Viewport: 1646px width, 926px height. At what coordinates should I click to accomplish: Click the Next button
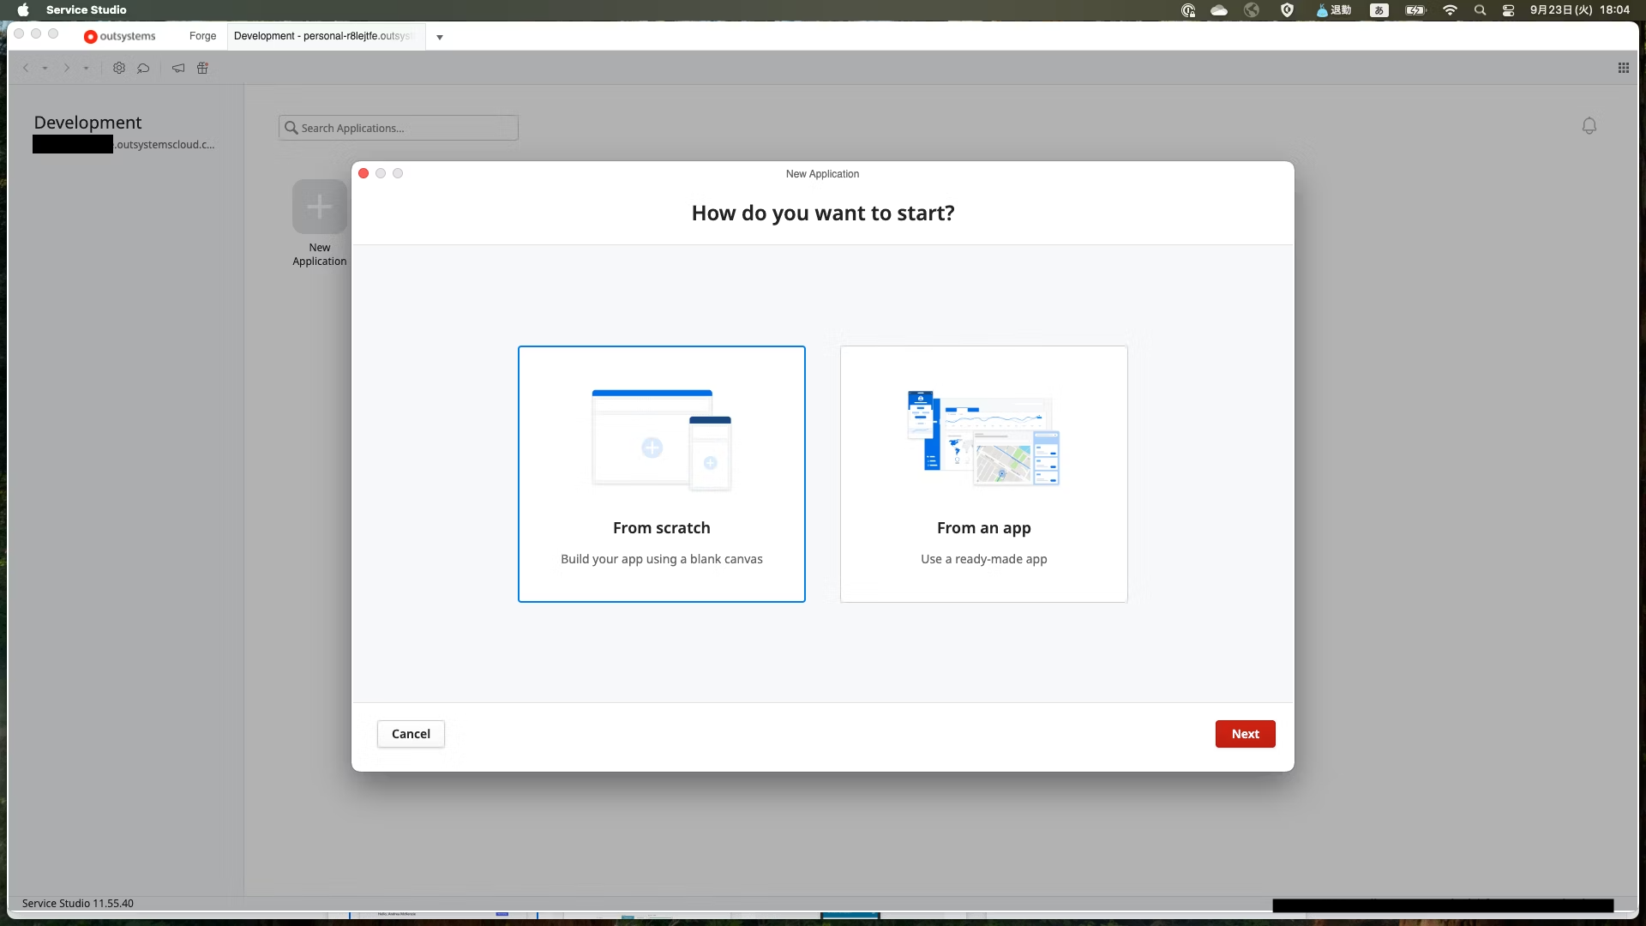(x=1245, y=733)
